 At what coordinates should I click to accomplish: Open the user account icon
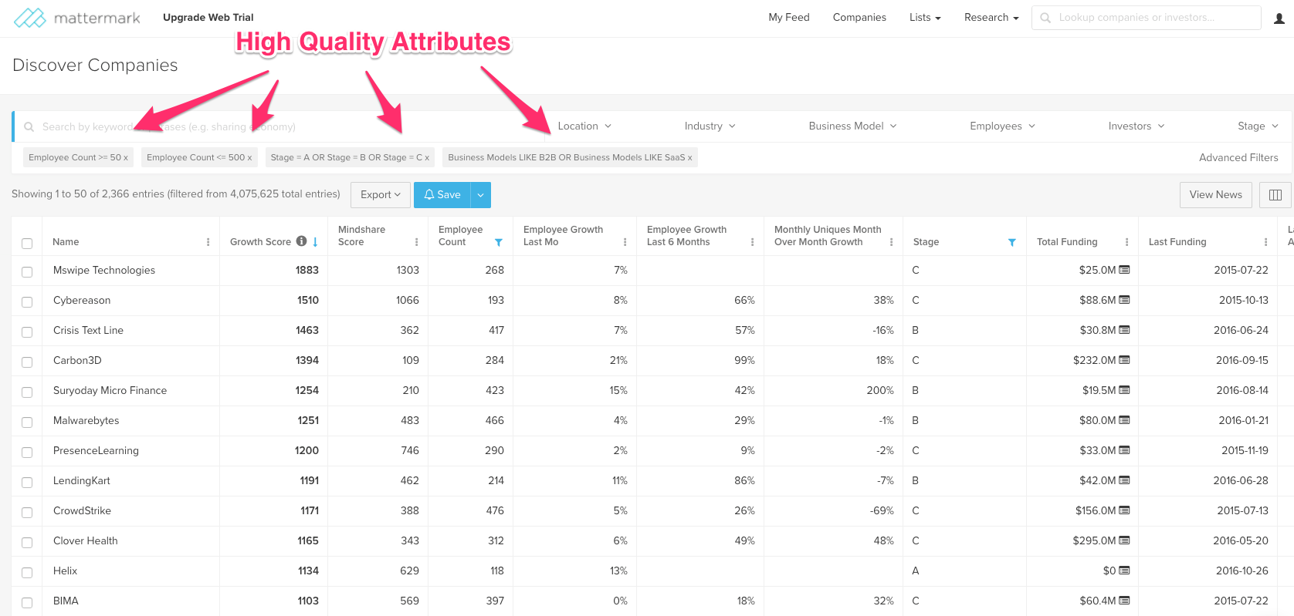pos(1279,18)
